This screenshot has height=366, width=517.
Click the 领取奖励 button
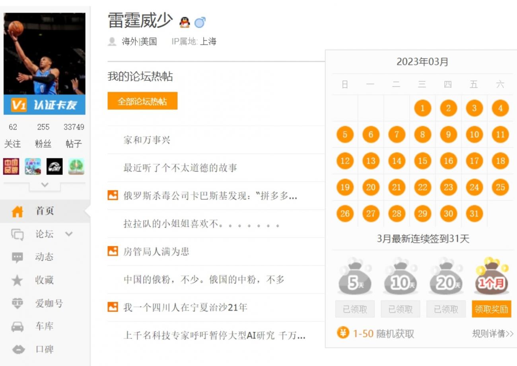pos(492,309)
